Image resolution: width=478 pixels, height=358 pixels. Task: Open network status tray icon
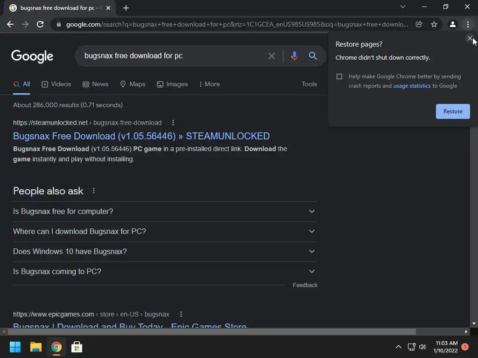click(x=412, y=347)
